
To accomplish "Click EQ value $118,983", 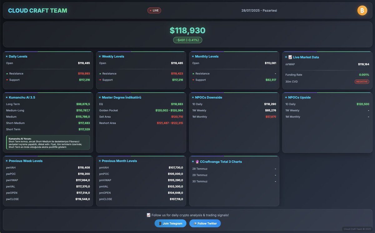I will tap(177, 104).
